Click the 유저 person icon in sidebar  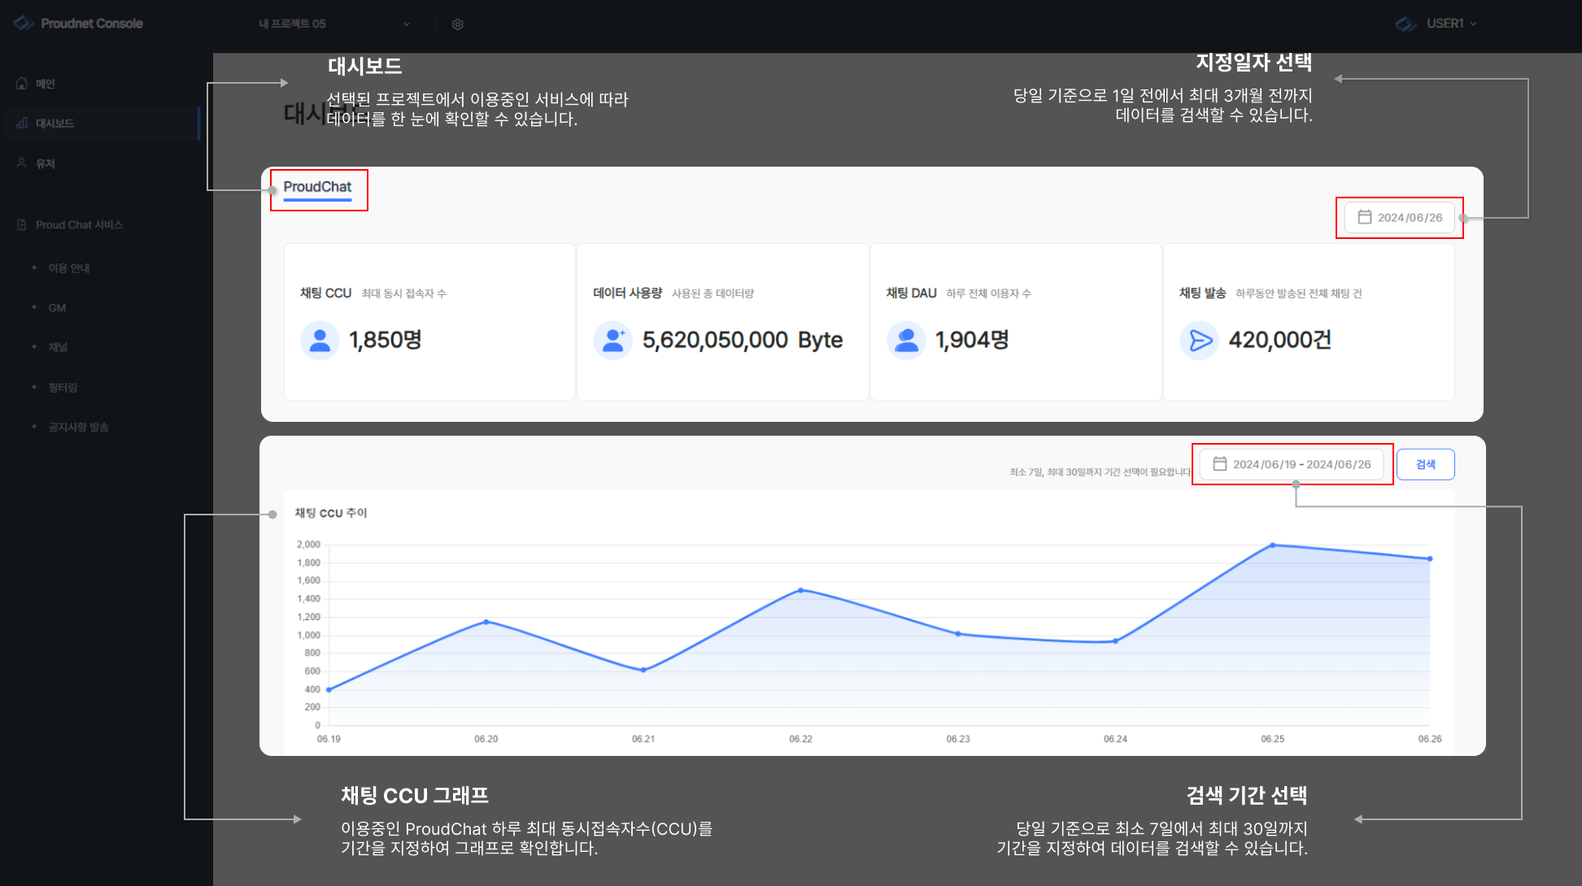[22, 163]
